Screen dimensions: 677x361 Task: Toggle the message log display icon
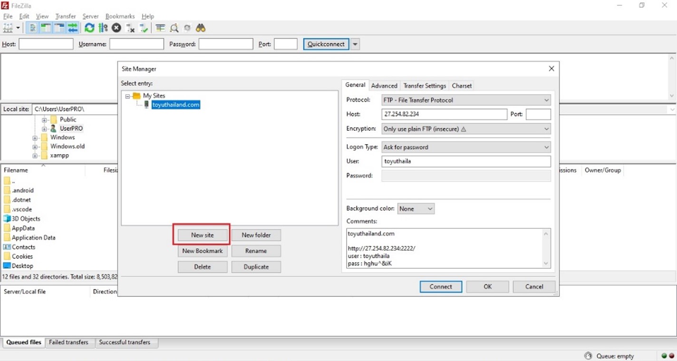pos(32,28)
